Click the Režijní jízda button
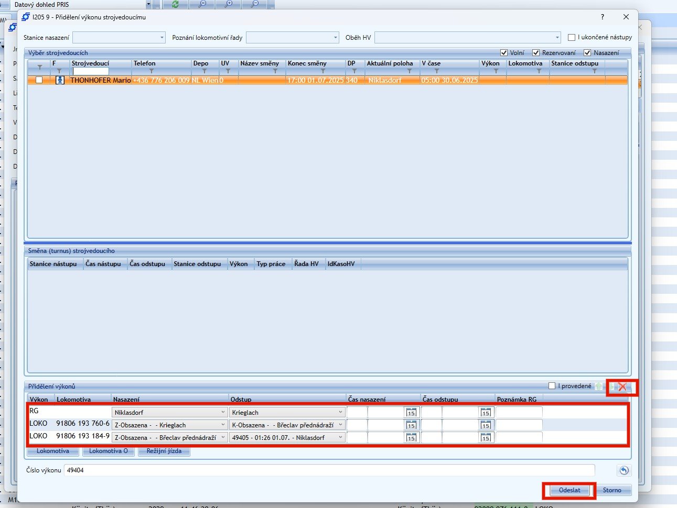This screenshot has width=677, height=508. [x=164, y=451]
